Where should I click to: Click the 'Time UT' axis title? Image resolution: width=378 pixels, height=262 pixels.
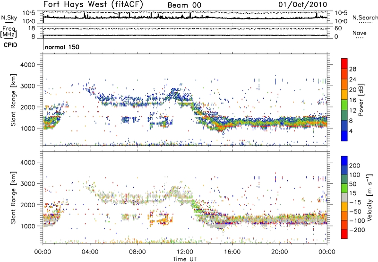[185, 259]
